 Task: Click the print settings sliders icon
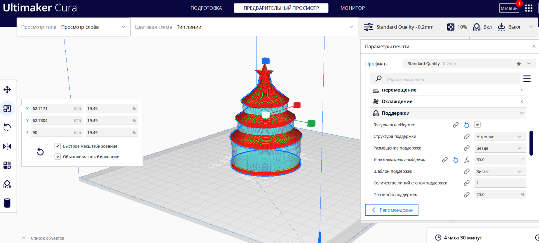pos(368,27)
